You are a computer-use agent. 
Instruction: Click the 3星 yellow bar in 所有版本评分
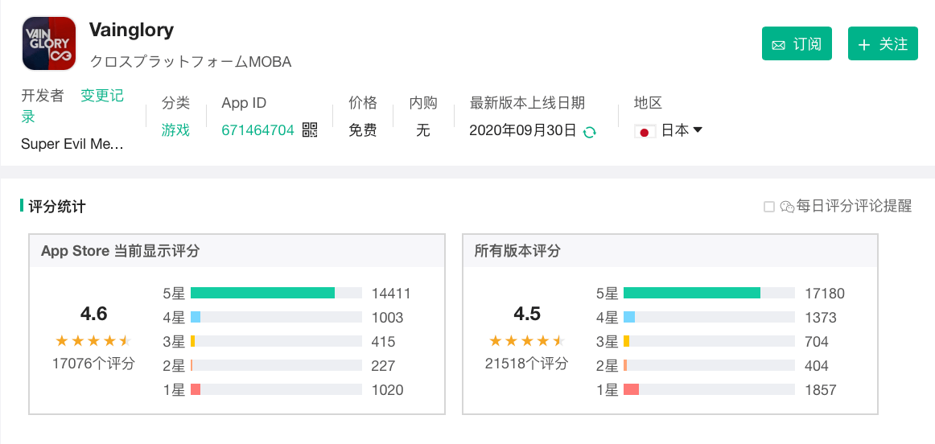pos(627,342)
